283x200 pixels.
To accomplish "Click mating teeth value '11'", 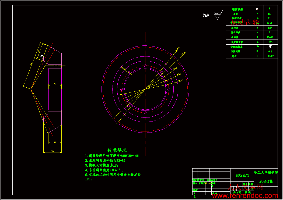I will [x=269, y=18].
